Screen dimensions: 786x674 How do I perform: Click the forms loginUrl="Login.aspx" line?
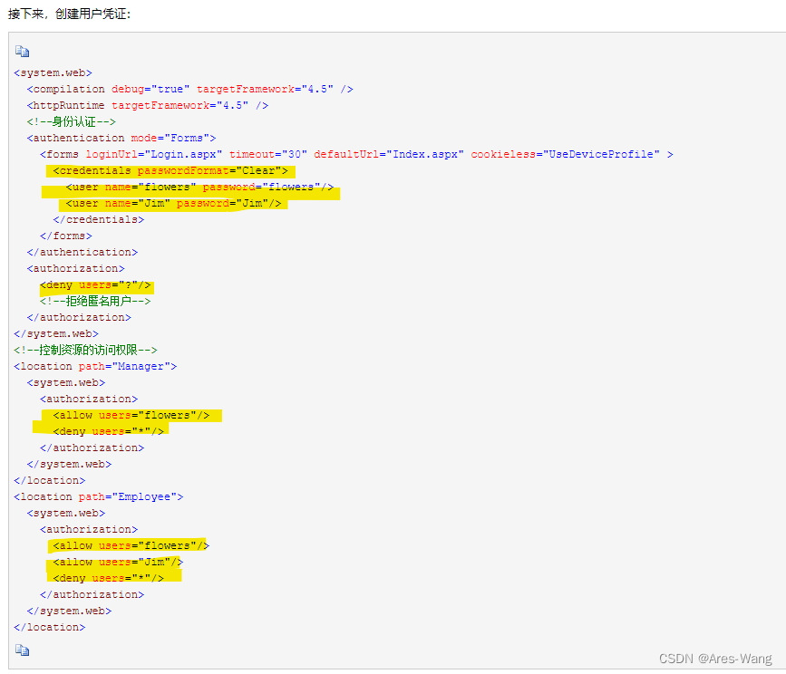[356, 154]
